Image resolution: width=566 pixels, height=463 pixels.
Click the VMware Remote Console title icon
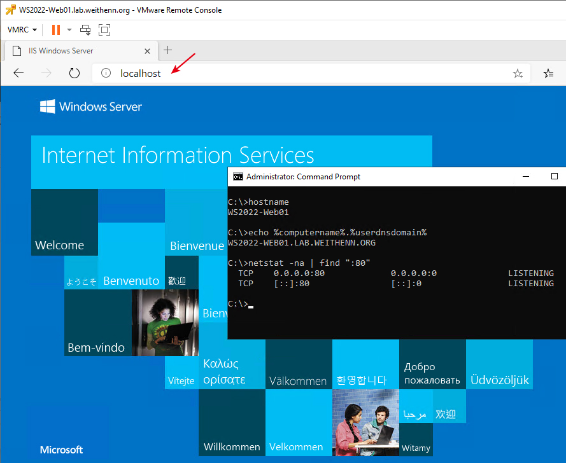point(10,10)
